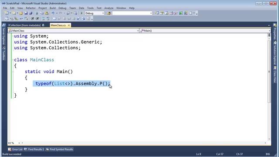Click the Navigate Backward icon
The width and height of the screenshot is (279, 157).
pos(68,13)
